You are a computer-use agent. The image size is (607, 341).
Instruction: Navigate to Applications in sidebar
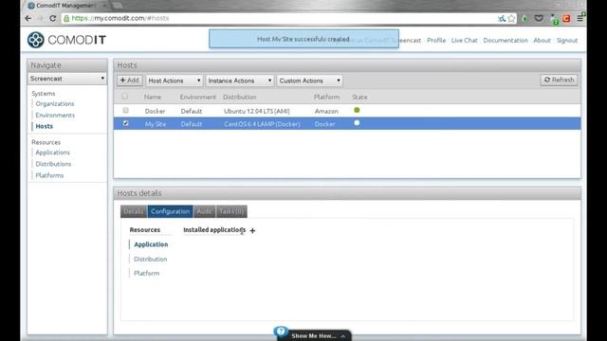click(x=53, y=153)
